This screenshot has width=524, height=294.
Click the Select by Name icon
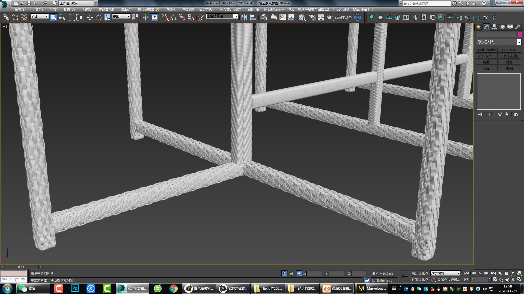click(62, 17)
